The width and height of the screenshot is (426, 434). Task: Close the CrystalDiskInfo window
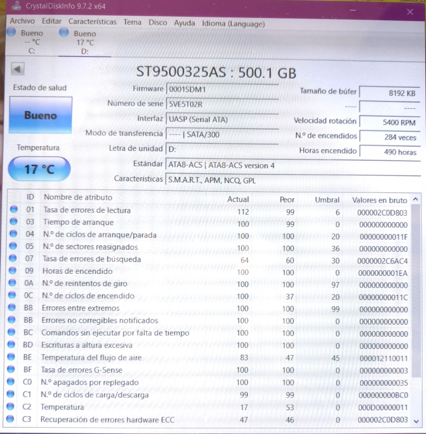coord(410,11)
